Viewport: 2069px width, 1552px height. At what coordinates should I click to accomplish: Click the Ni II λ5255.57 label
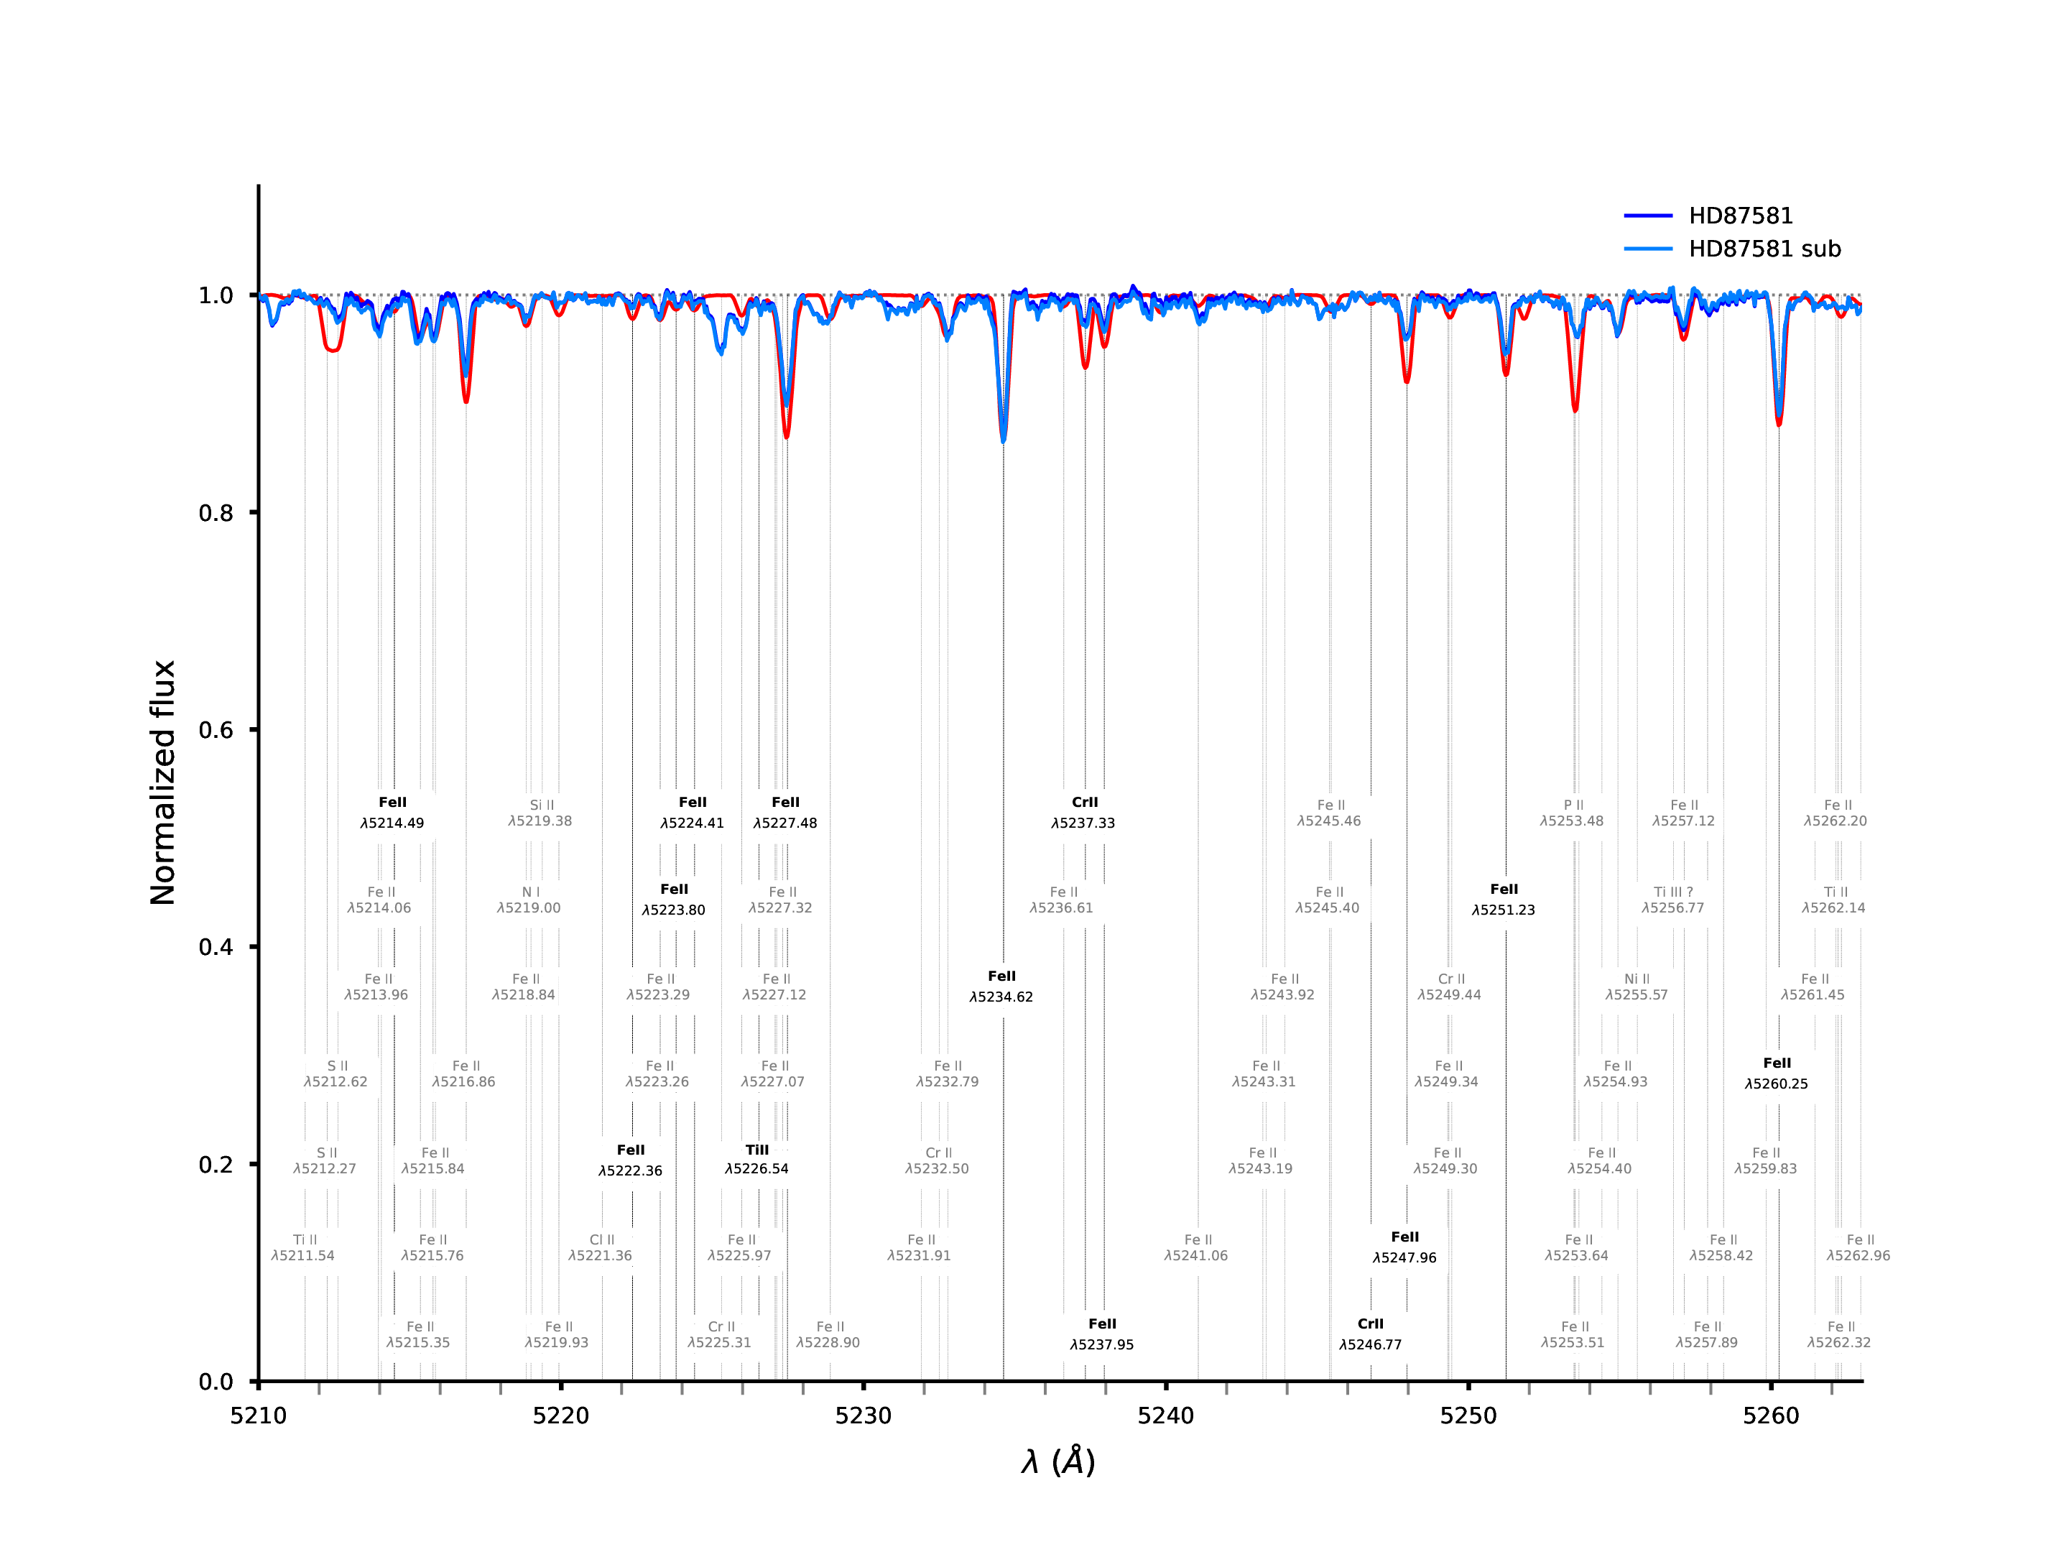point(1637,986)
